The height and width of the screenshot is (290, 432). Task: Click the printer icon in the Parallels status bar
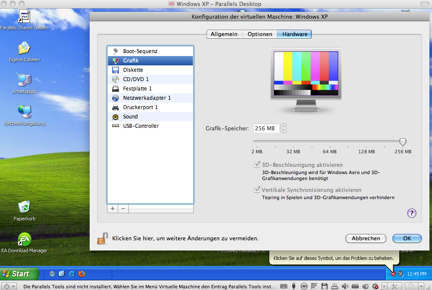click(334, 287)
